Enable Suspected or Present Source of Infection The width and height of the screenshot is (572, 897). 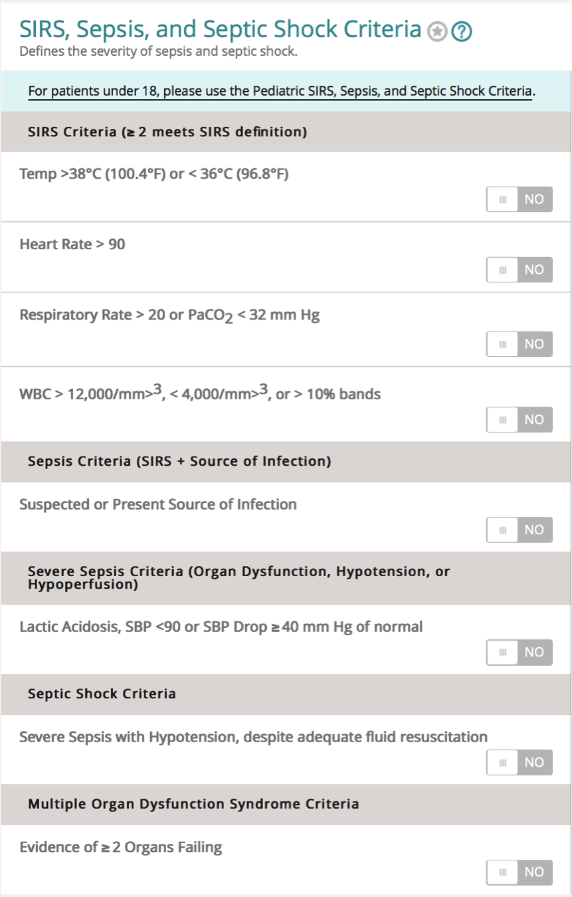pyautogui.click(x=520, y=530)
